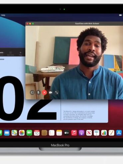Open Pages from the Dock

(x=111, y=133)
